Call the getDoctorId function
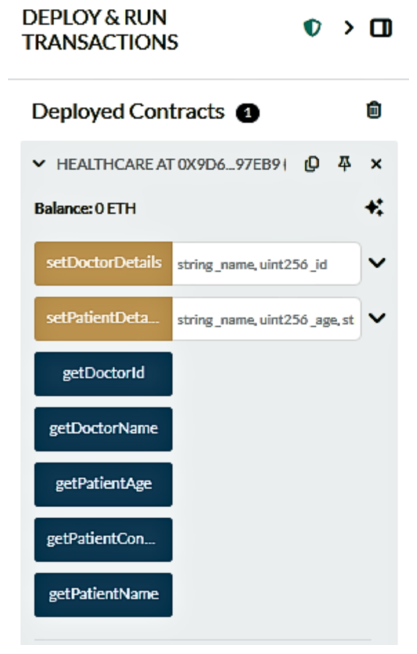The image size is (417, 654). (104, 374)
